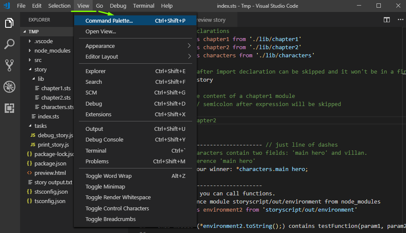Expand the node_modules folder
Viewport: 406px width, 233px height.
[30, 50]
